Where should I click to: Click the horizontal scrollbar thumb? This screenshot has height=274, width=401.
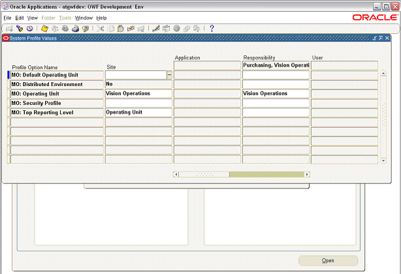click(204, 174)
